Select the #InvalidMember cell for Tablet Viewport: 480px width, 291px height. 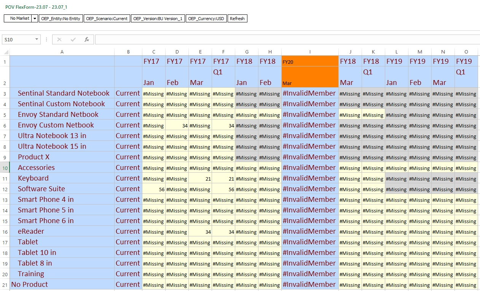pos(309,242)
